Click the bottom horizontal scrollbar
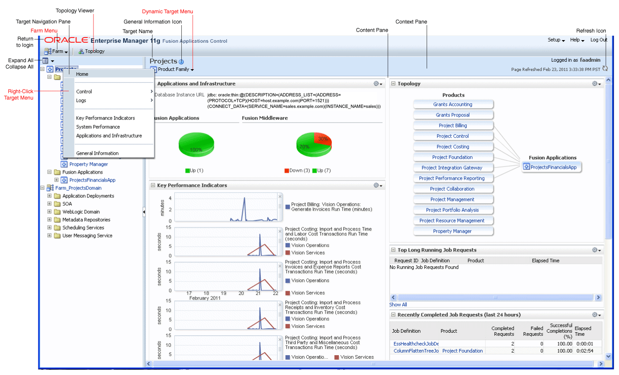This screenshot has height=375, width=619. pyautogui.click(x=375, y=364)
